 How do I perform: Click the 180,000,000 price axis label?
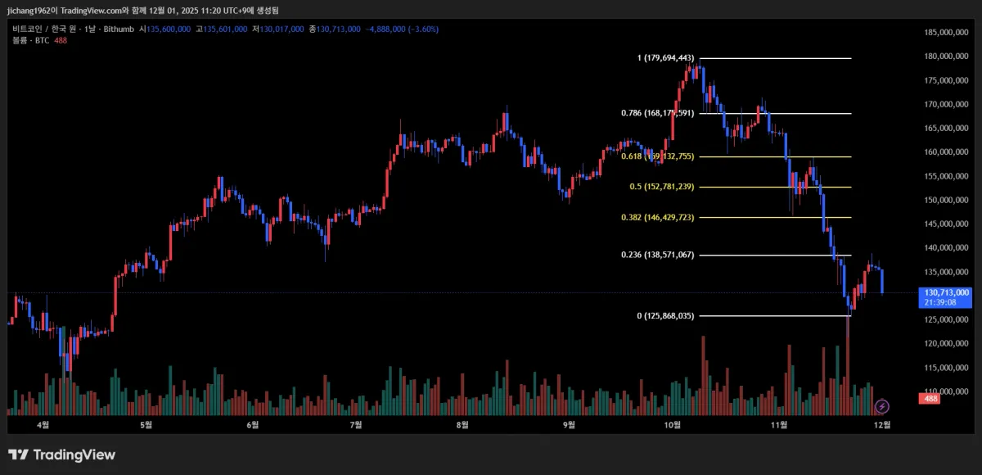(x=947, y=57)
